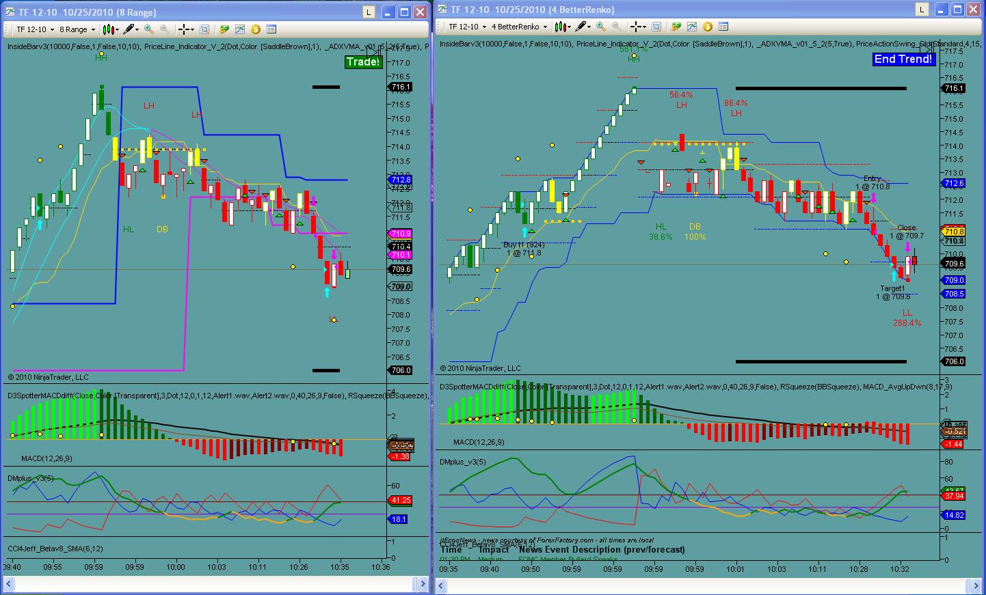The height and width of the screenshot is (595, 986).
Task: Click the green Trade! label
Action: click(x=362, y=61)
